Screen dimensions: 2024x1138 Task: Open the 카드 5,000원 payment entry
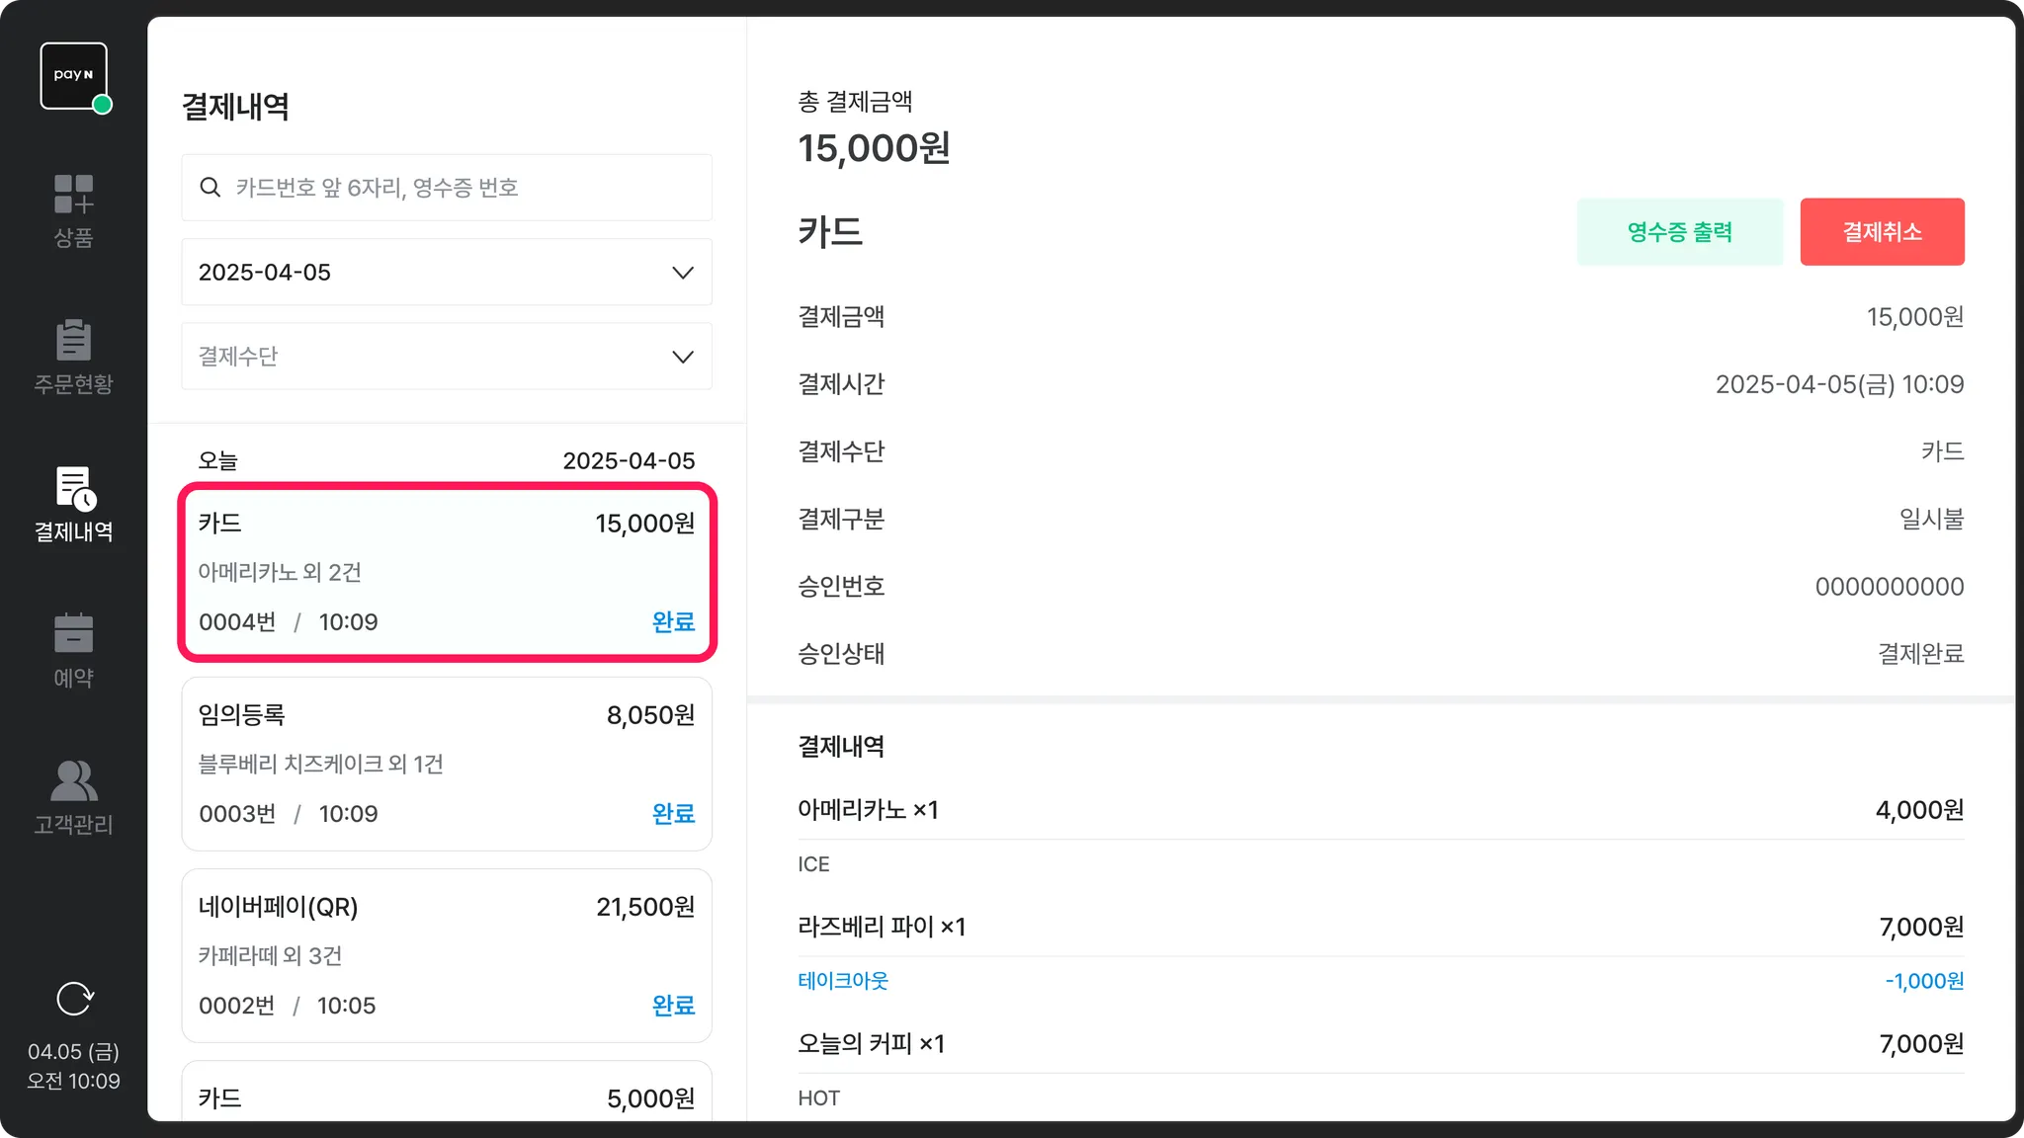coord(446,1097)
